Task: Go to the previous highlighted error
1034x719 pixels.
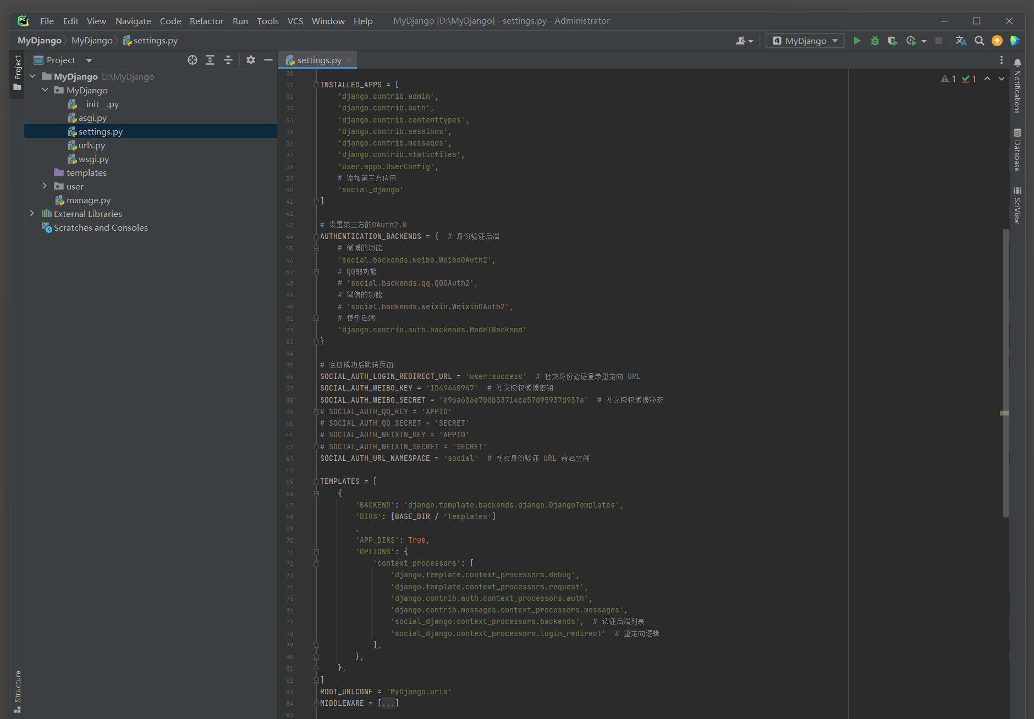Action: (987, 79)
